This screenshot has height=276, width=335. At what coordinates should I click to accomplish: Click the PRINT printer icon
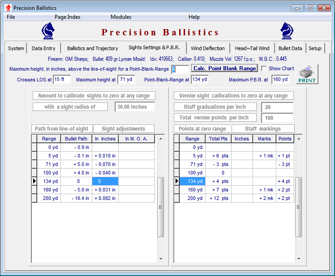[x=307, y=74]
